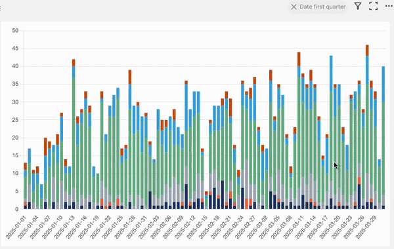Expand chart to fullscreen view
The width and height of the screenshot is (394, 249).
point(374,6)
